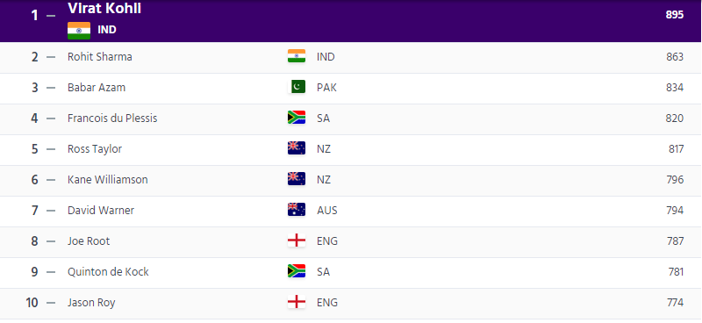Click the rank number 5 cell
The width and height of the screenshot is (702, 323).
point(35,148)
